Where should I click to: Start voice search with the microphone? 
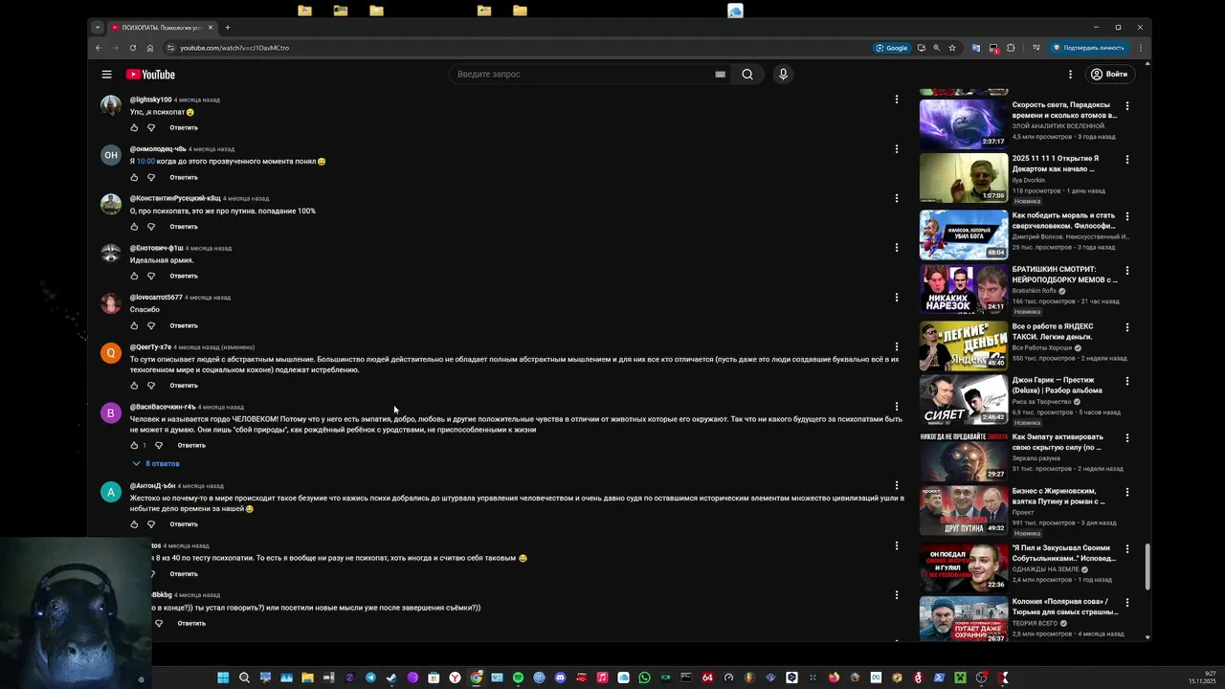pyautogui.click(x=783, y=75)
